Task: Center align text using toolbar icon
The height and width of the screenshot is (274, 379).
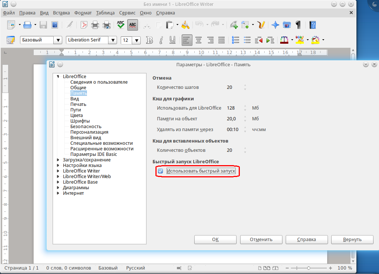Action: (199, 40)
